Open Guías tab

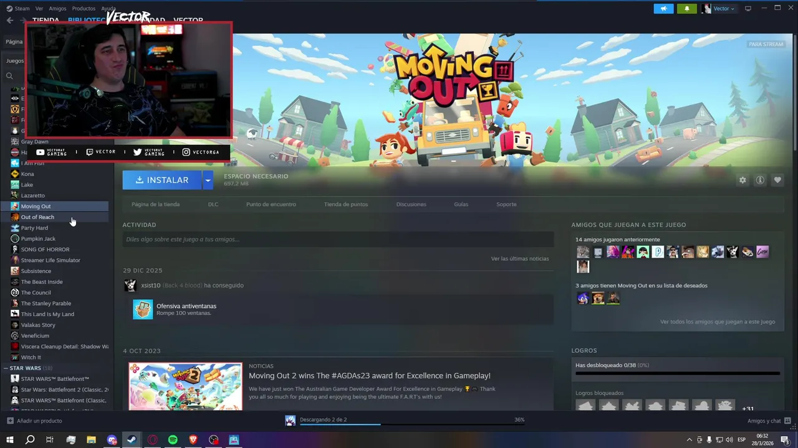point(461,204)
